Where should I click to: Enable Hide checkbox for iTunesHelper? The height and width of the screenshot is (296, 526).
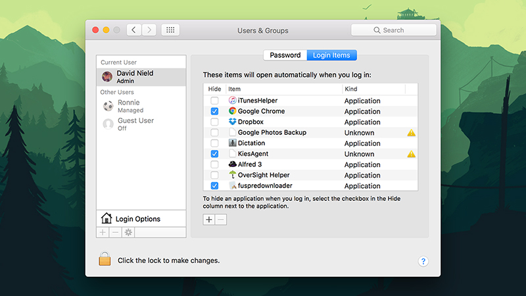pos(214,101)
